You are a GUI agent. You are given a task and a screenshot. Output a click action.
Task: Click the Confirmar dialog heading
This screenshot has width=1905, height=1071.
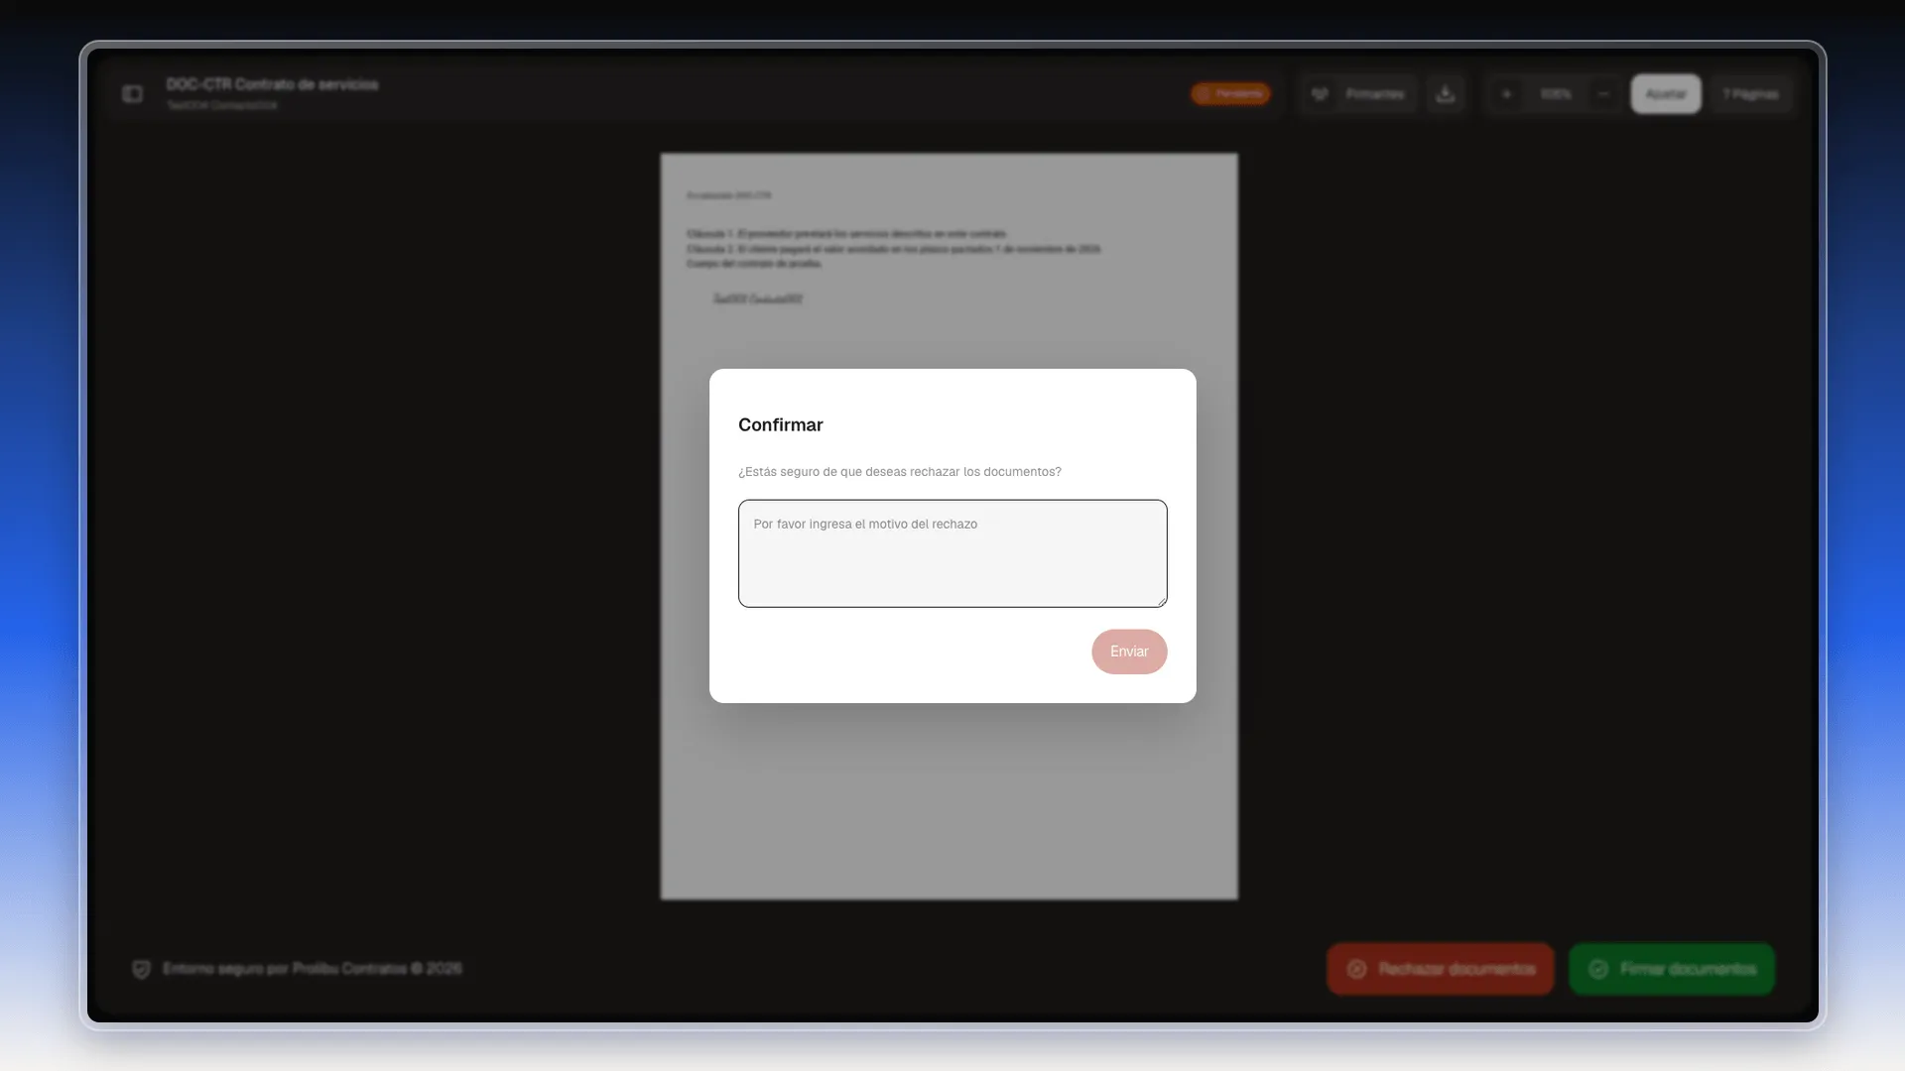coord(781,424)
